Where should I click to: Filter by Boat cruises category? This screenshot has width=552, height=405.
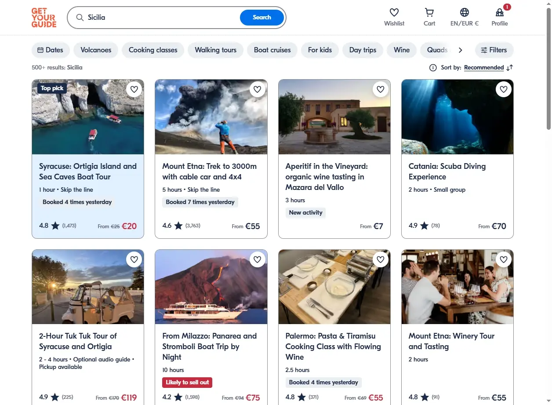point(272,50)
